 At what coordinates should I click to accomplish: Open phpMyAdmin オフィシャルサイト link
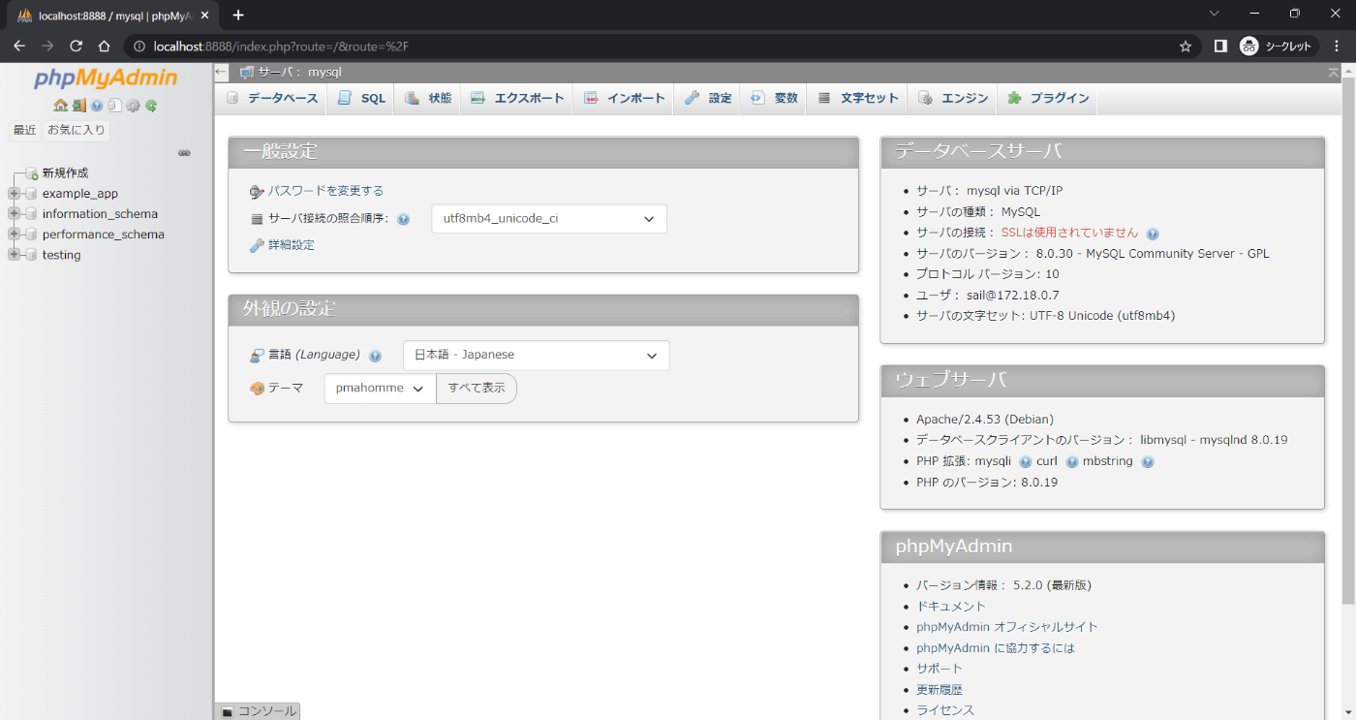pyautogui.click(x=1007, y=627)
